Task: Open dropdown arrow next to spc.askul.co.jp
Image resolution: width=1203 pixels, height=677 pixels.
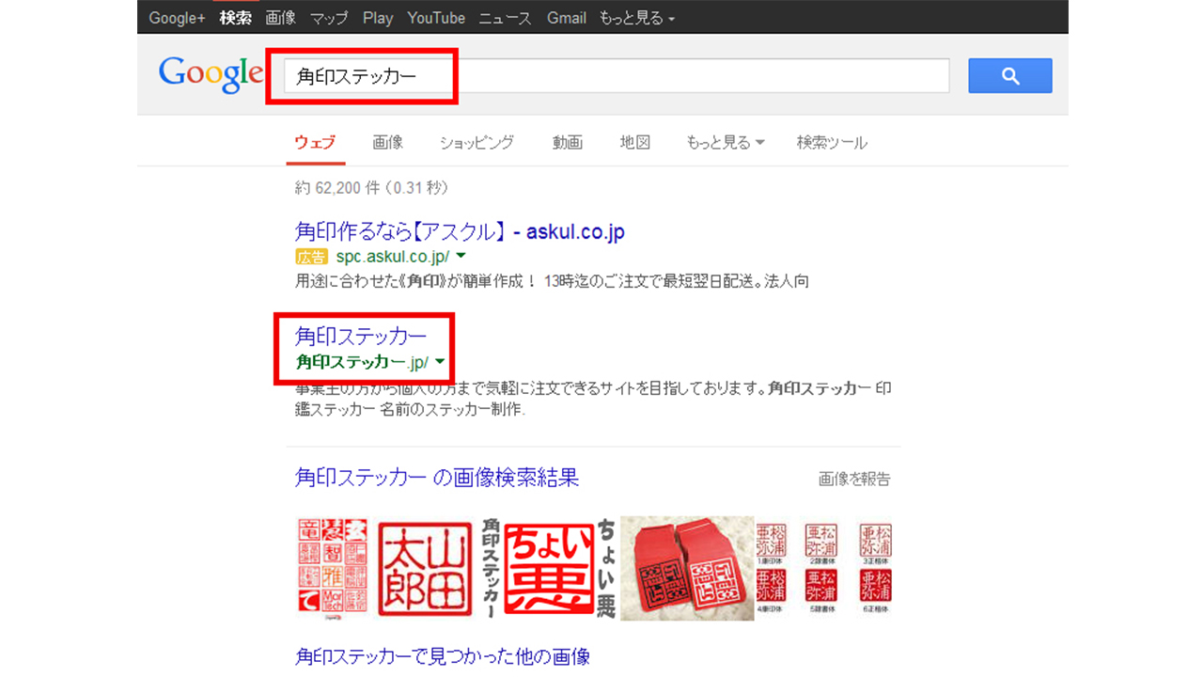Action: [461, 256]
